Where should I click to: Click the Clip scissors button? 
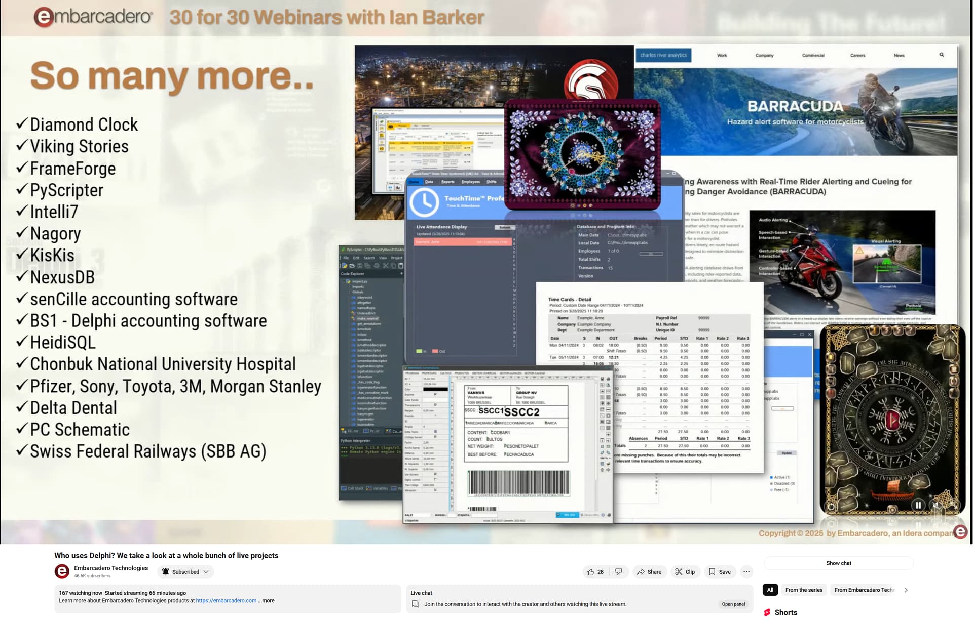coord(685,572)
